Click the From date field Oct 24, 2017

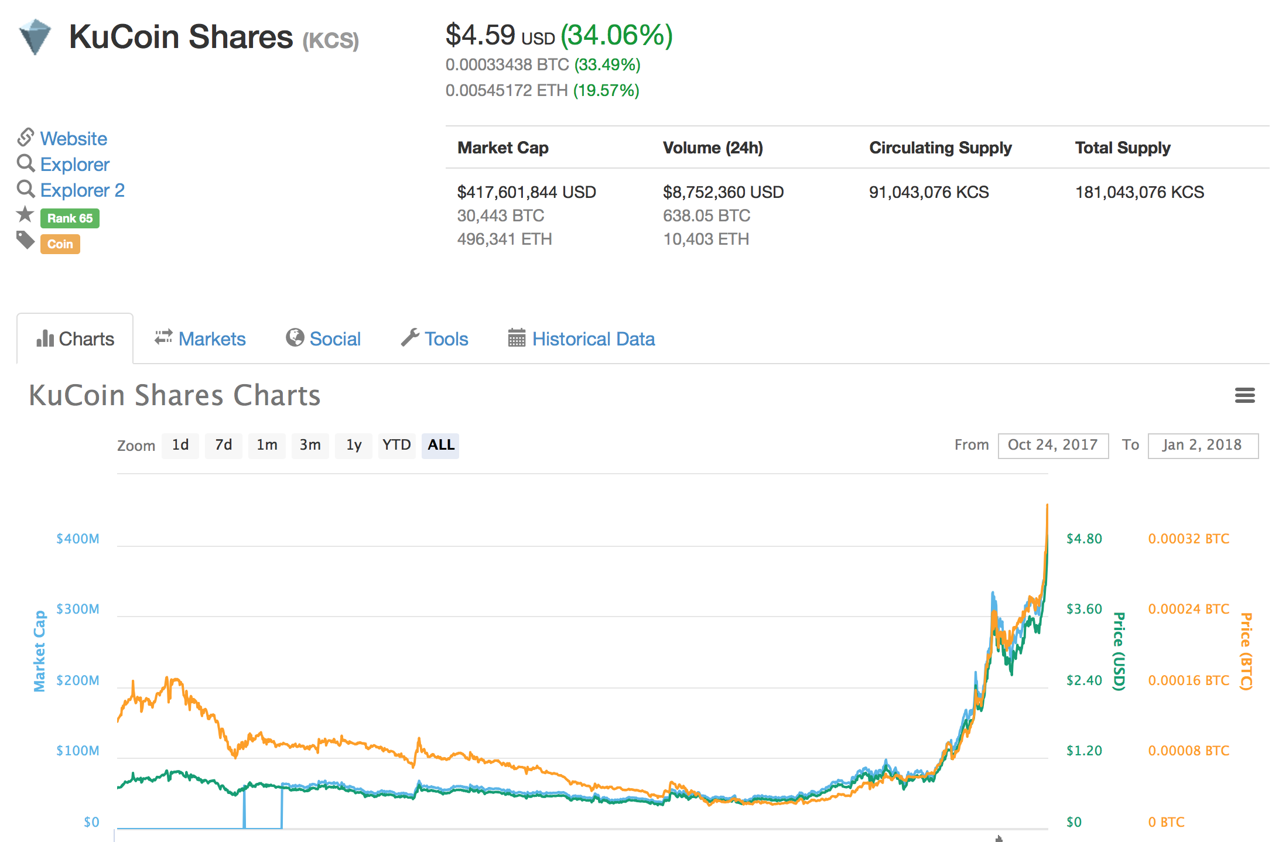[x=1053, y=446]
